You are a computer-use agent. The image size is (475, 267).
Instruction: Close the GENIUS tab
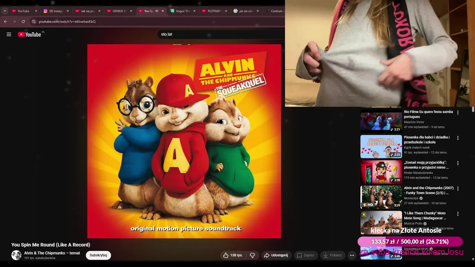pos(131,11)
